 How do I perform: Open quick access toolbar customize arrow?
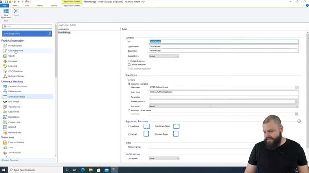tap(29, 2)
